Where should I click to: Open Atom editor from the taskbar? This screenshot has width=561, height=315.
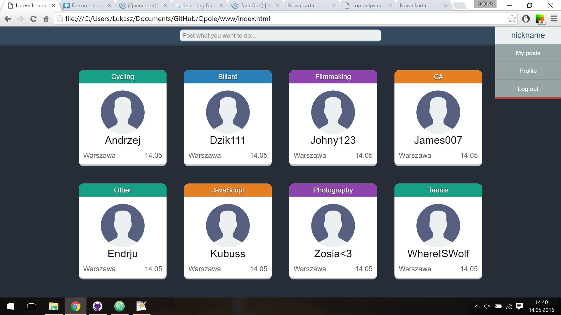pos(119,306)
